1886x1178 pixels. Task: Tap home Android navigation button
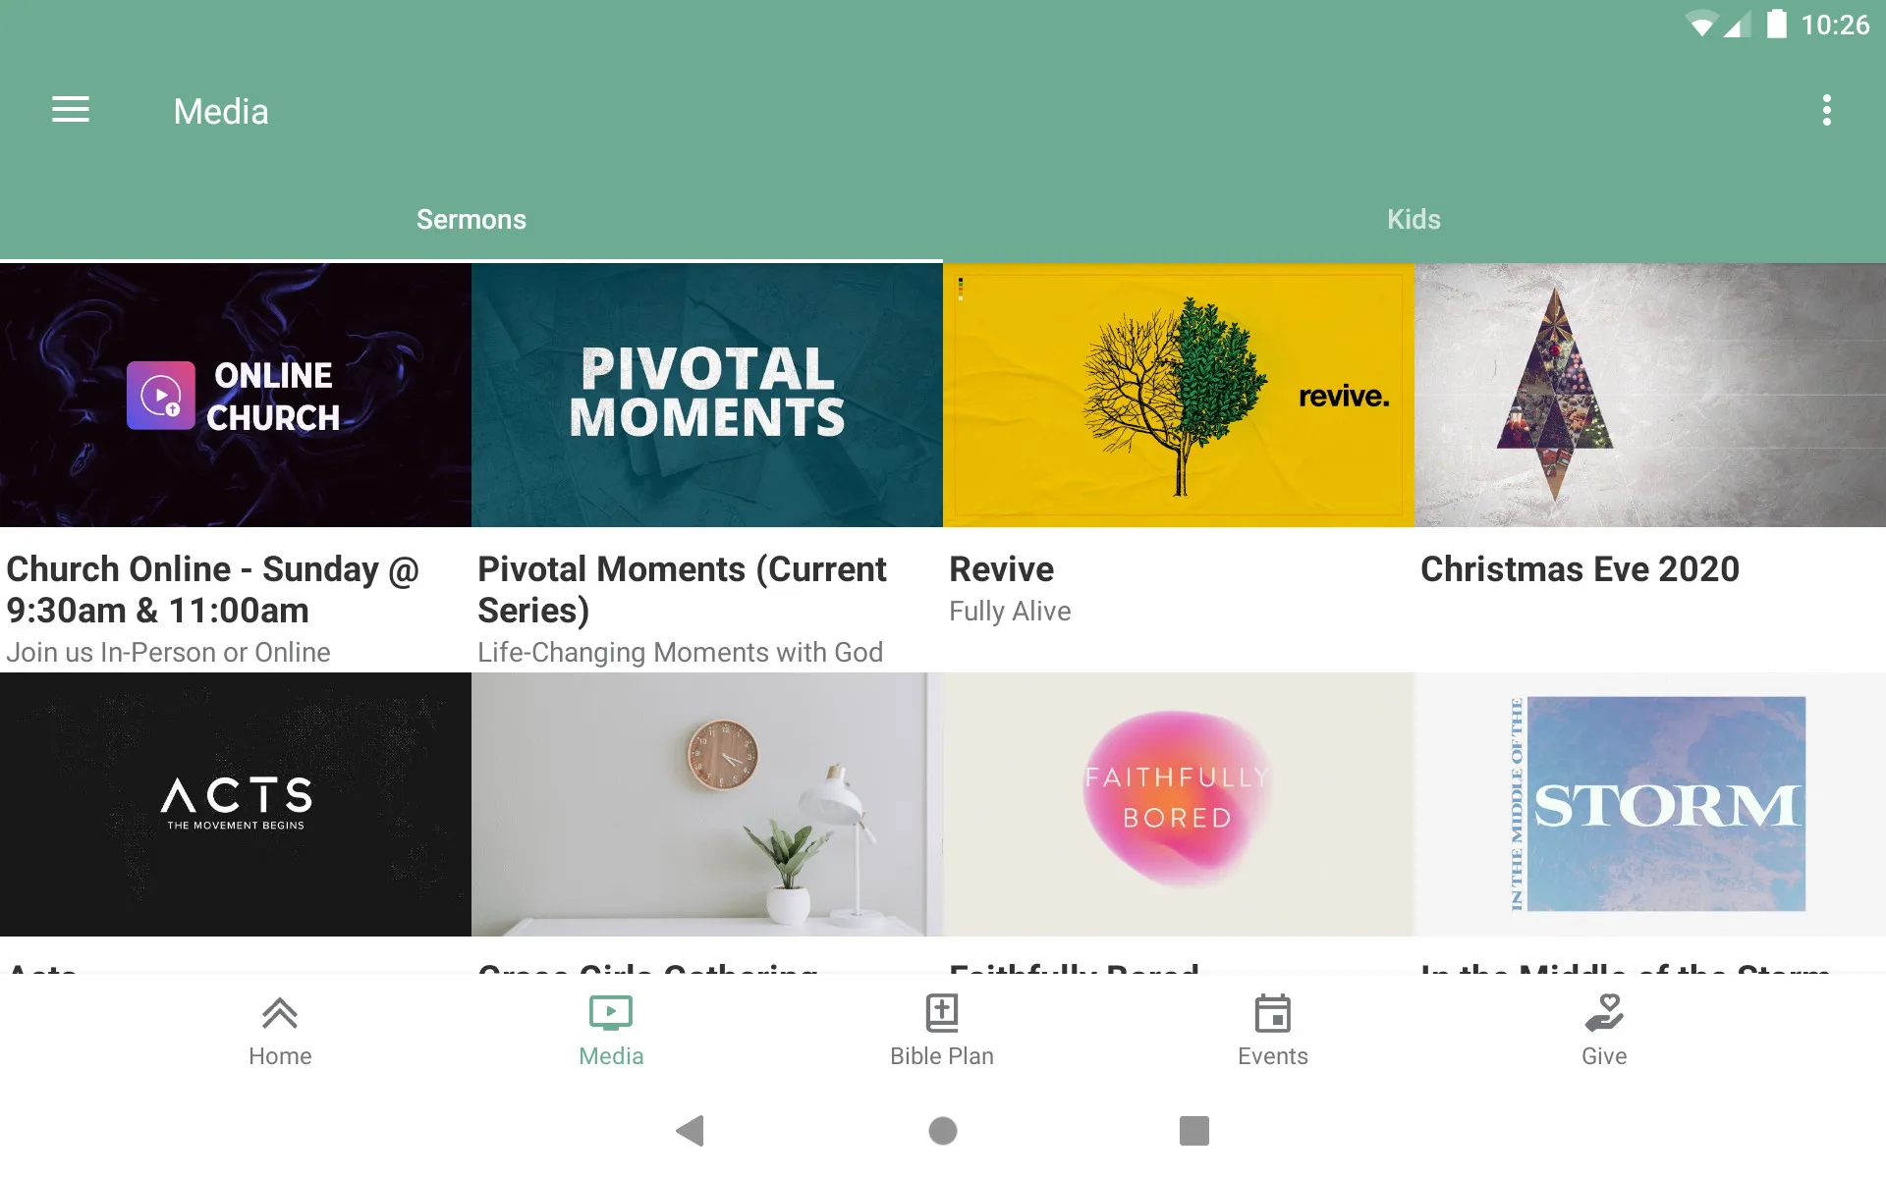(942, 1131)
